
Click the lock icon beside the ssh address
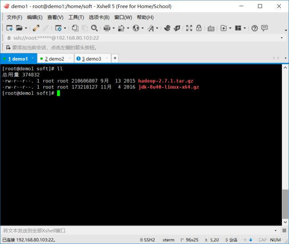8,38
